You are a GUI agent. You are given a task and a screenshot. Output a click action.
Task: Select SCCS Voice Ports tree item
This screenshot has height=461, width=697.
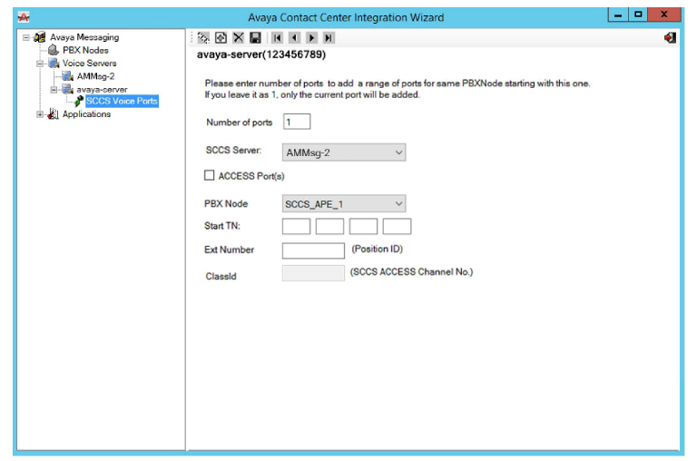(122, 102)
